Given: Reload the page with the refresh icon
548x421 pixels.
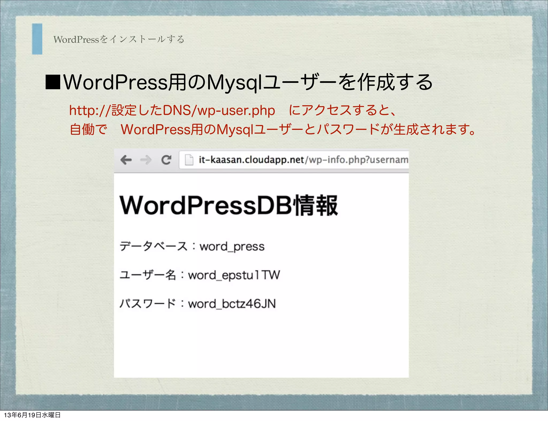Looking at the screenshot, I should (166, 160).
